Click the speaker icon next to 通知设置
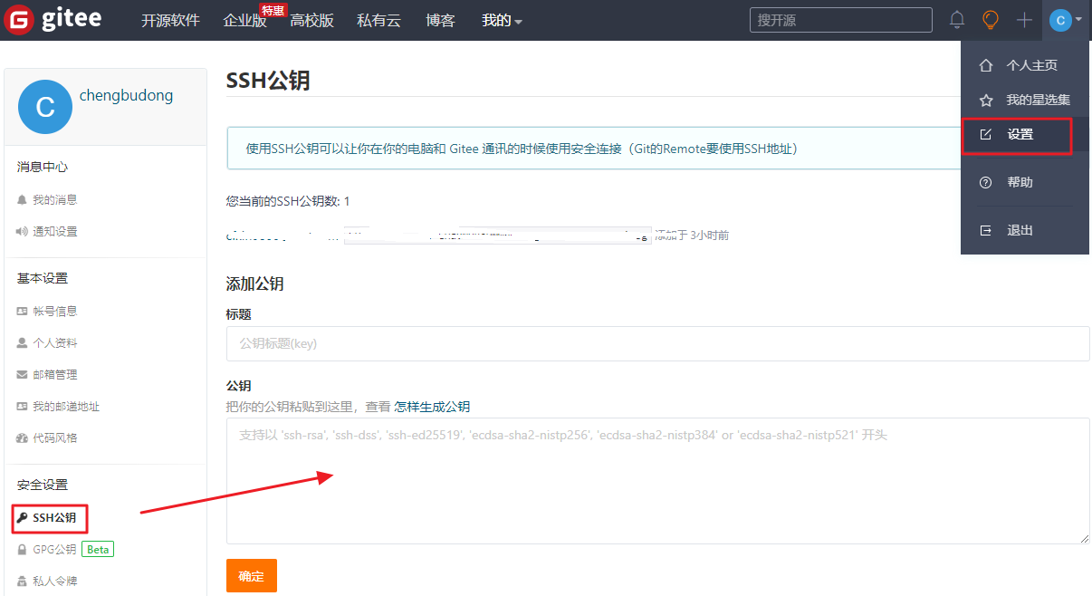1092x596 pixels. tap(23, 231)
